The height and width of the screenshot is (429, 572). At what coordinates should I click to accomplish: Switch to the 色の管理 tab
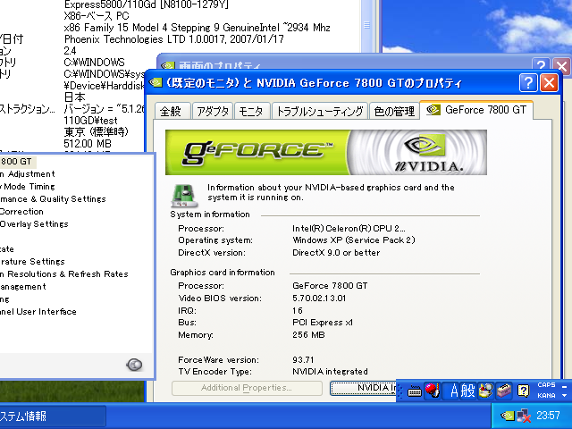tap(394, 111)
